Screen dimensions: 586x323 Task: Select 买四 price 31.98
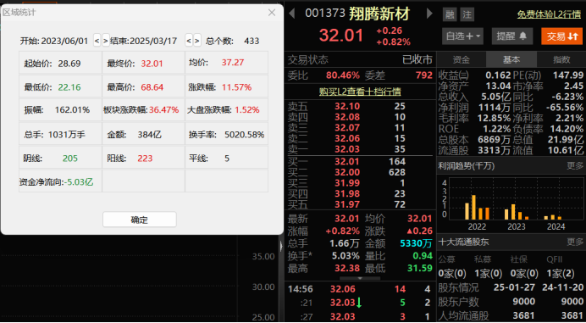point(347,194)
